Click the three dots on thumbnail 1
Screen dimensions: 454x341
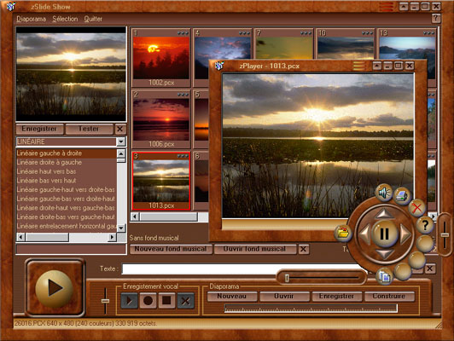(183, 33)
